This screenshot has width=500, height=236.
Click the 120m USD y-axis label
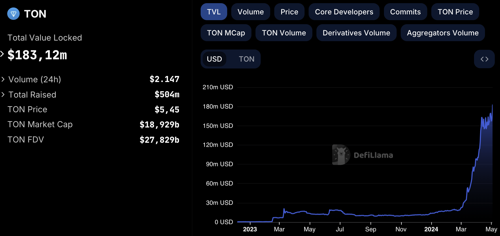pyautogui.click(x=218, y=145)
